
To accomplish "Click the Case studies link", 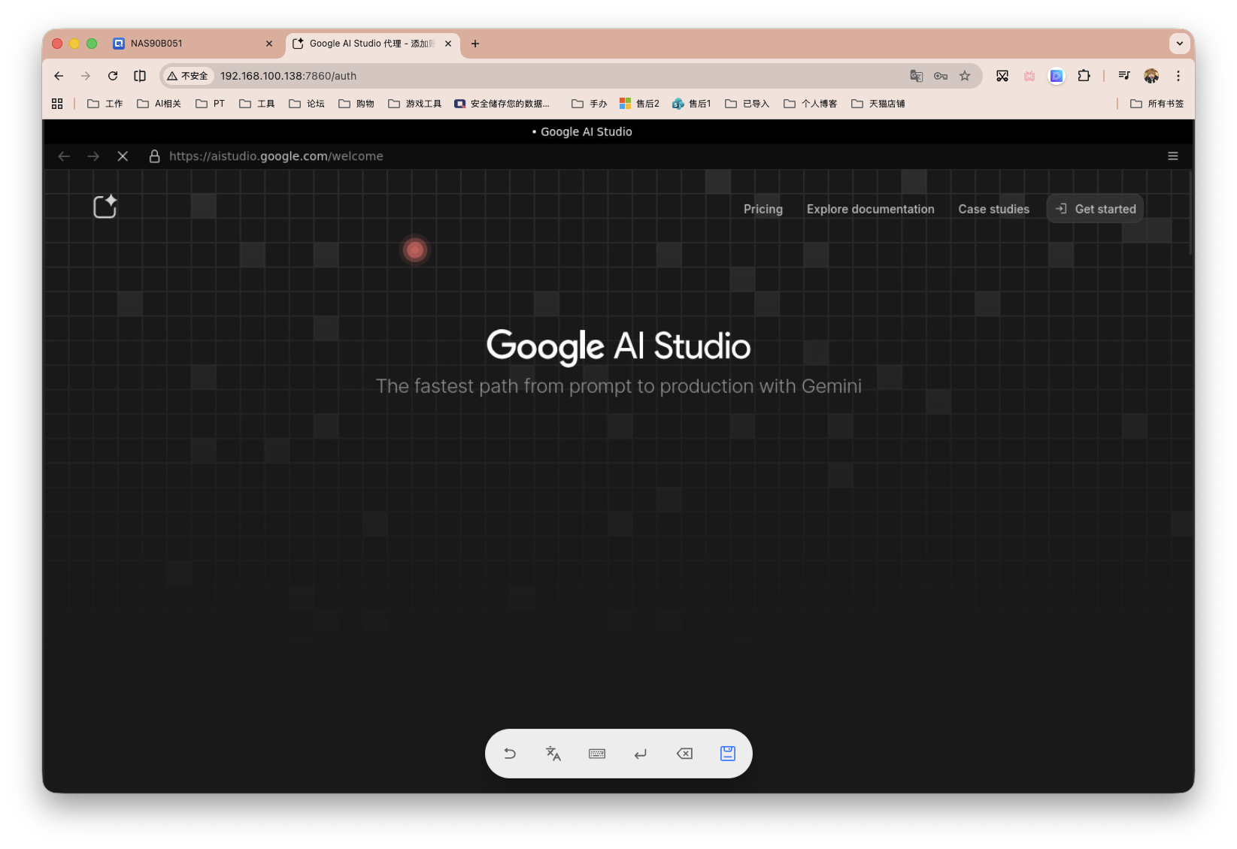I will tap(993, 209).
